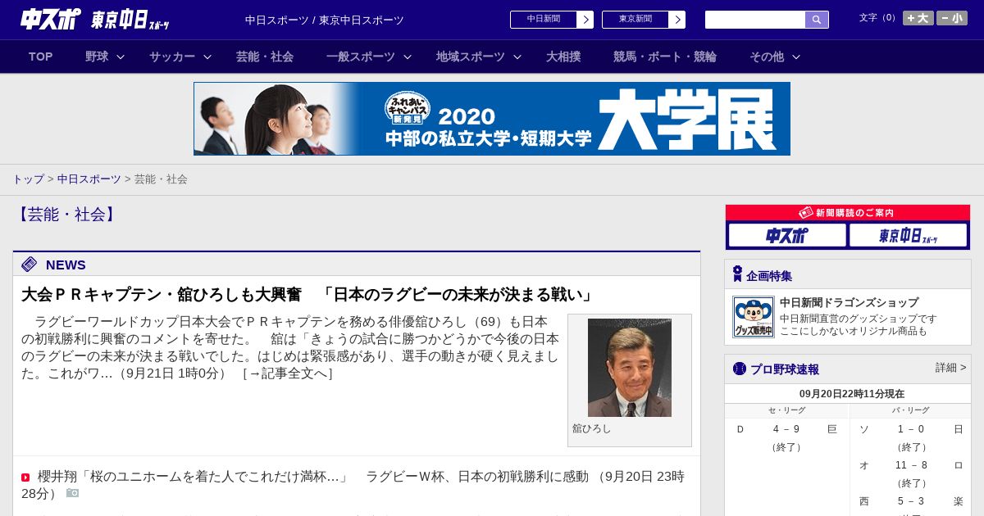Open 詳細 > link for baseball scores
This screenshot has height=516, width=984.
(950, 368)
